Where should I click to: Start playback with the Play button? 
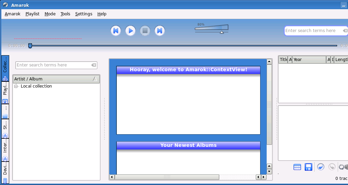[130, 31]
